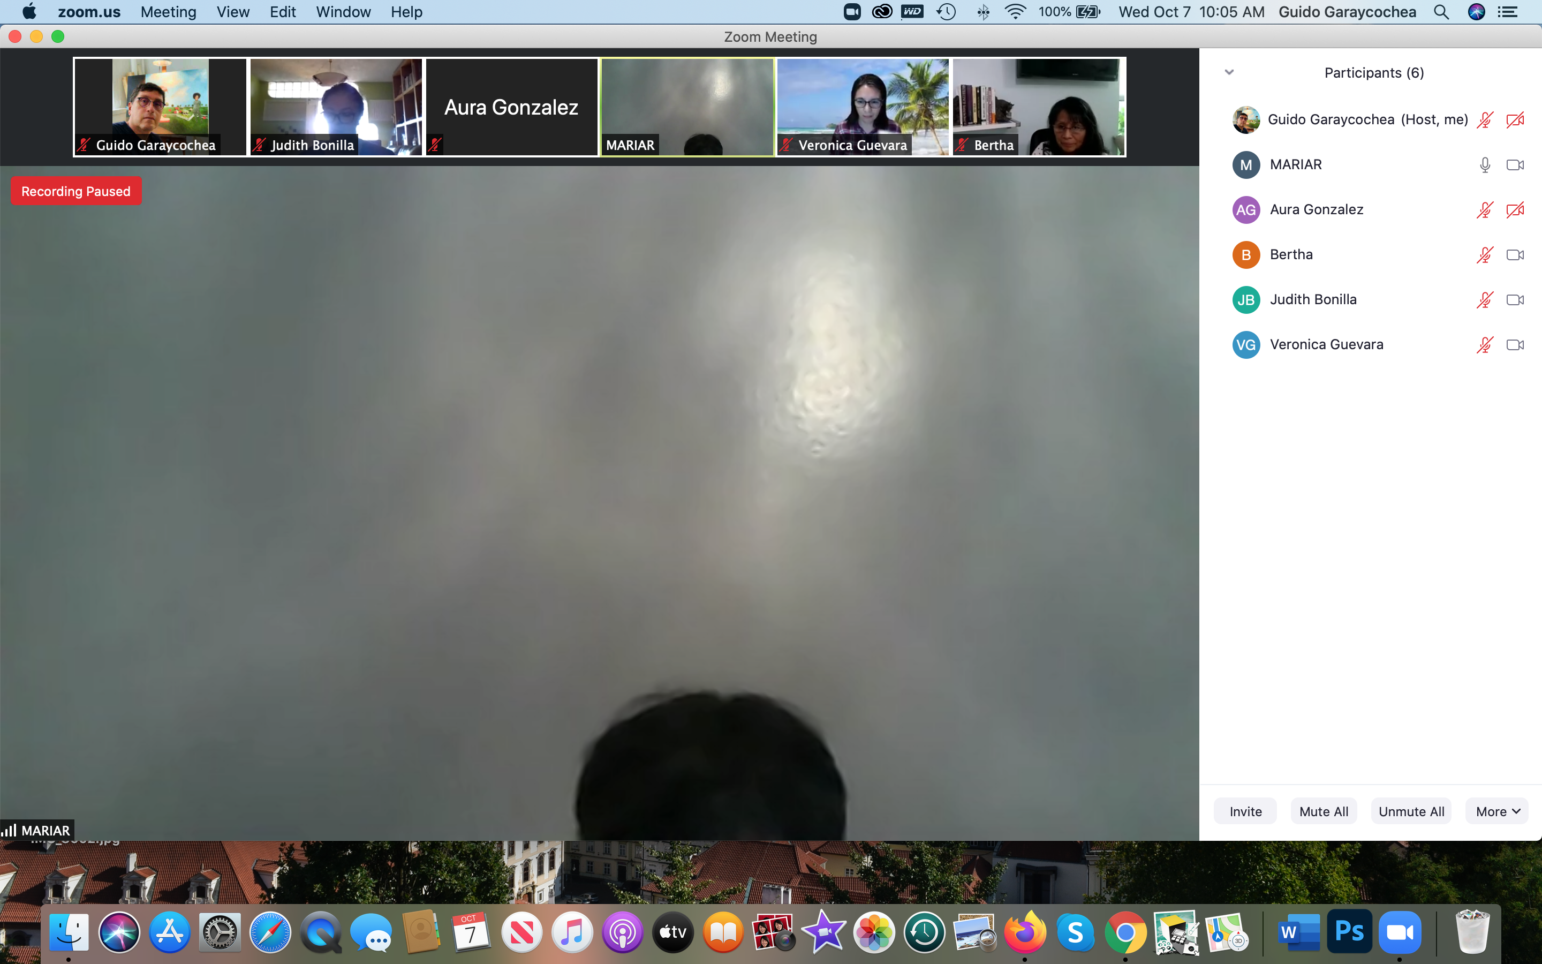Click the Invite button
The image size is (1542, 964).
(x=1245, y=811)
